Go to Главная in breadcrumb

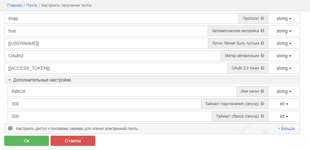pyautogui.click(x=15, y=5)
